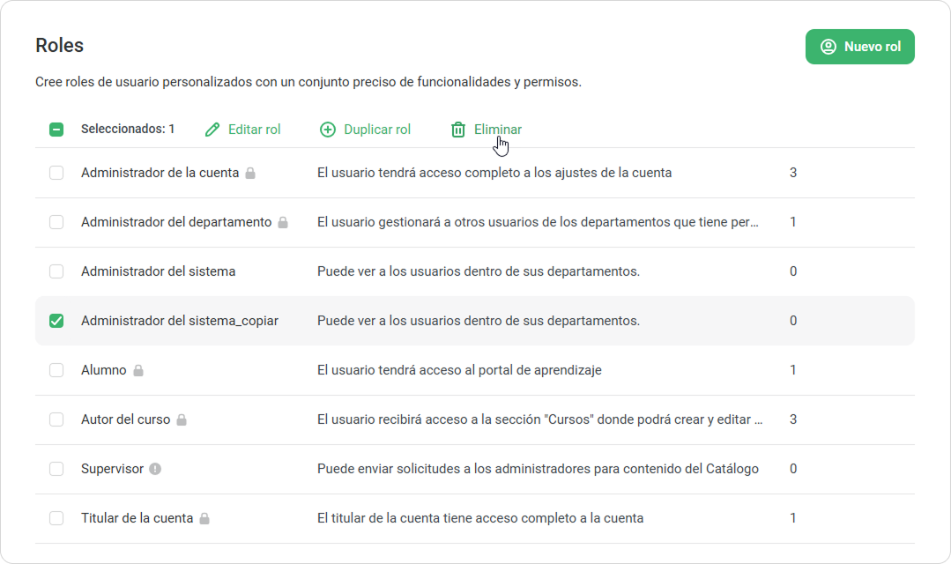Click the pencil icon for Editar rol
Image resolution: width=951 pixels, height=564 pixels.
212,130
